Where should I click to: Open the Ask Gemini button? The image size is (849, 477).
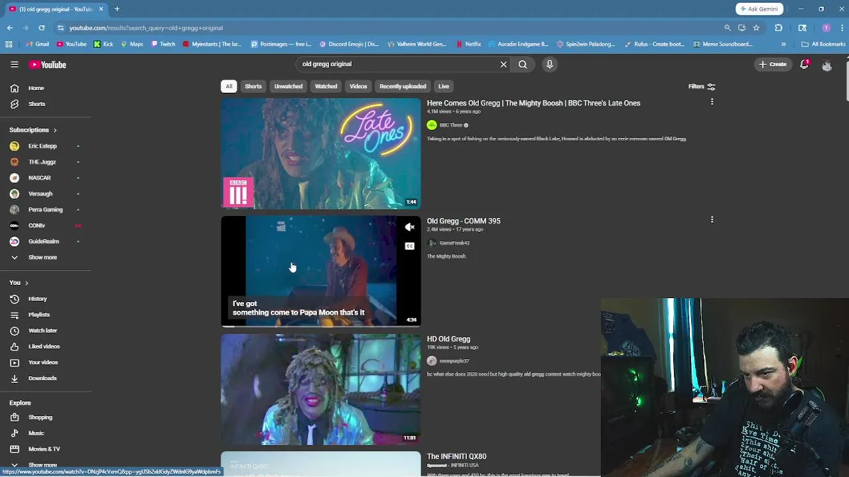pyautogui.click(x=759, y=9)
